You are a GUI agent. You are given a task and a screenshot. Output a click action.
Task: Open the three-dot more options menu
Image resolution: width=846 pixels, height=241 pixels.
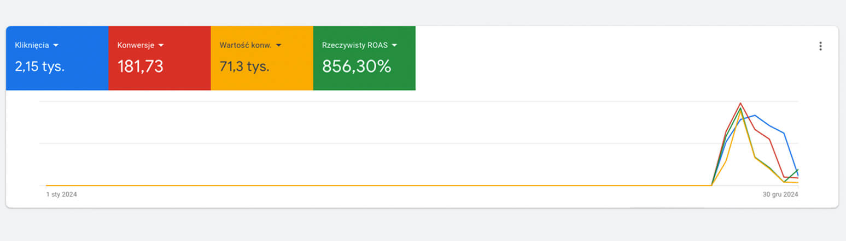coord(820,46)
